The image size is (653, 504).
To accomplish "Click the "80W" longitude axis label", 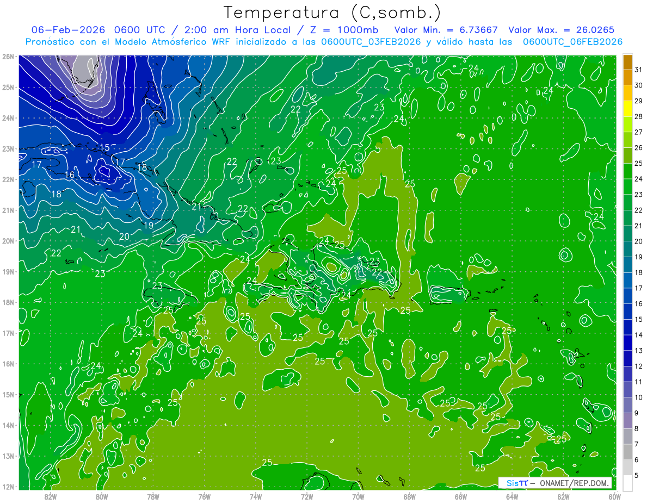I will point(102,496).
